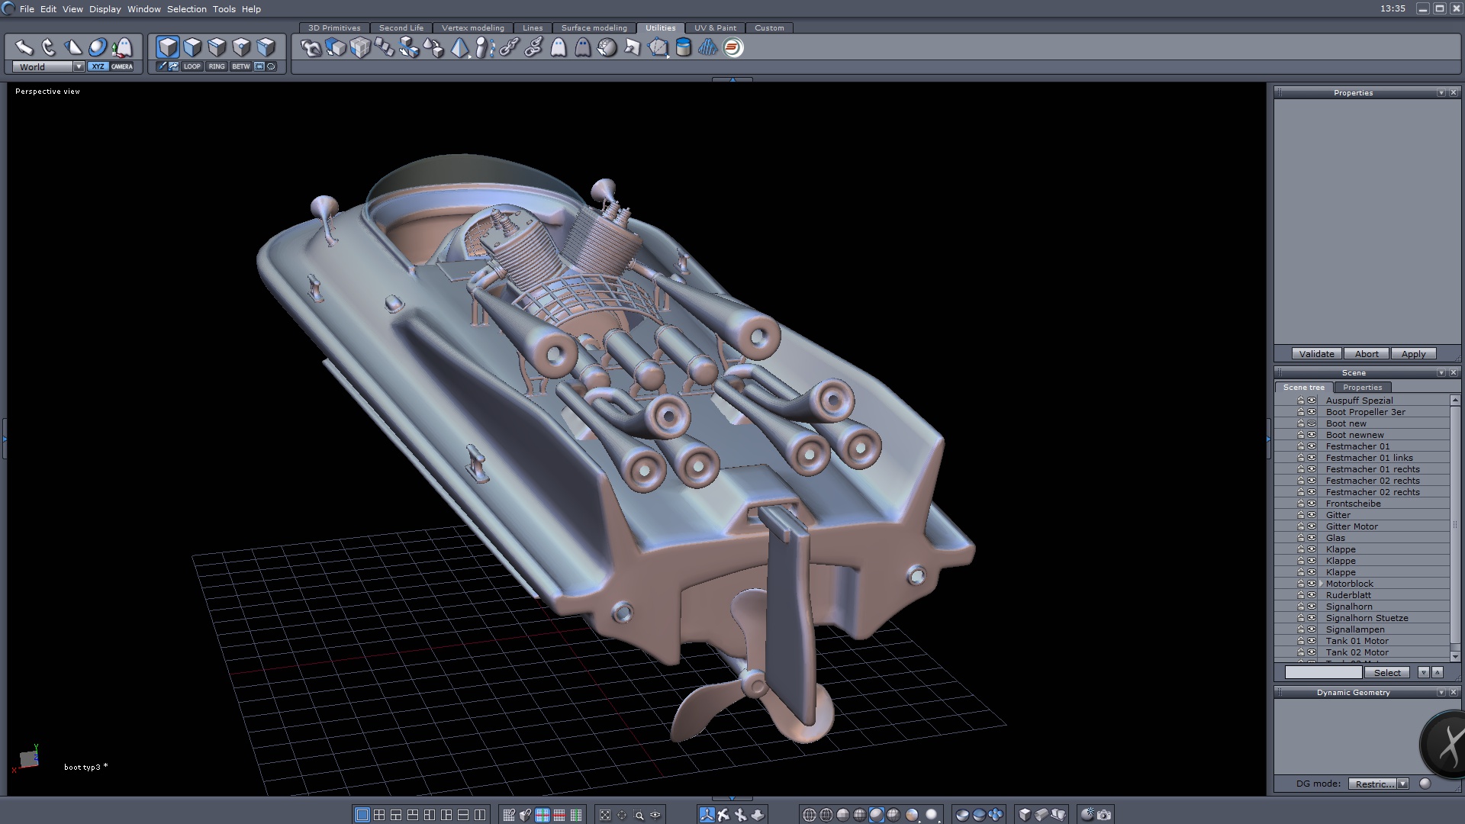This screenshot has height=824, width=1465.
Task: Toggle visibility eye of Frontscheibe
Action: pyautogui.click(x=1312, y=504)
